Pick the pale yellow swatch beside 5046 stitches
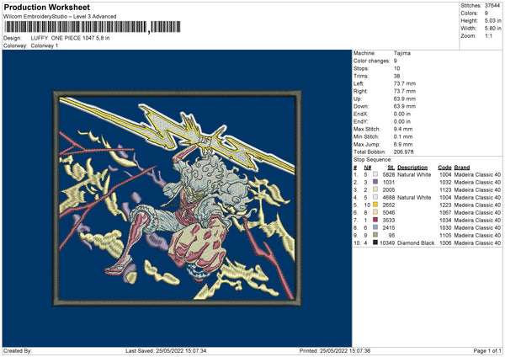 tap(375, 212)
